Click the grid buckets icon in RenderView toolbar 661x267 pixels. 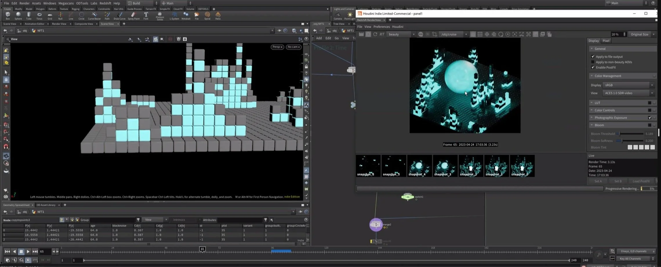(480, 34)
